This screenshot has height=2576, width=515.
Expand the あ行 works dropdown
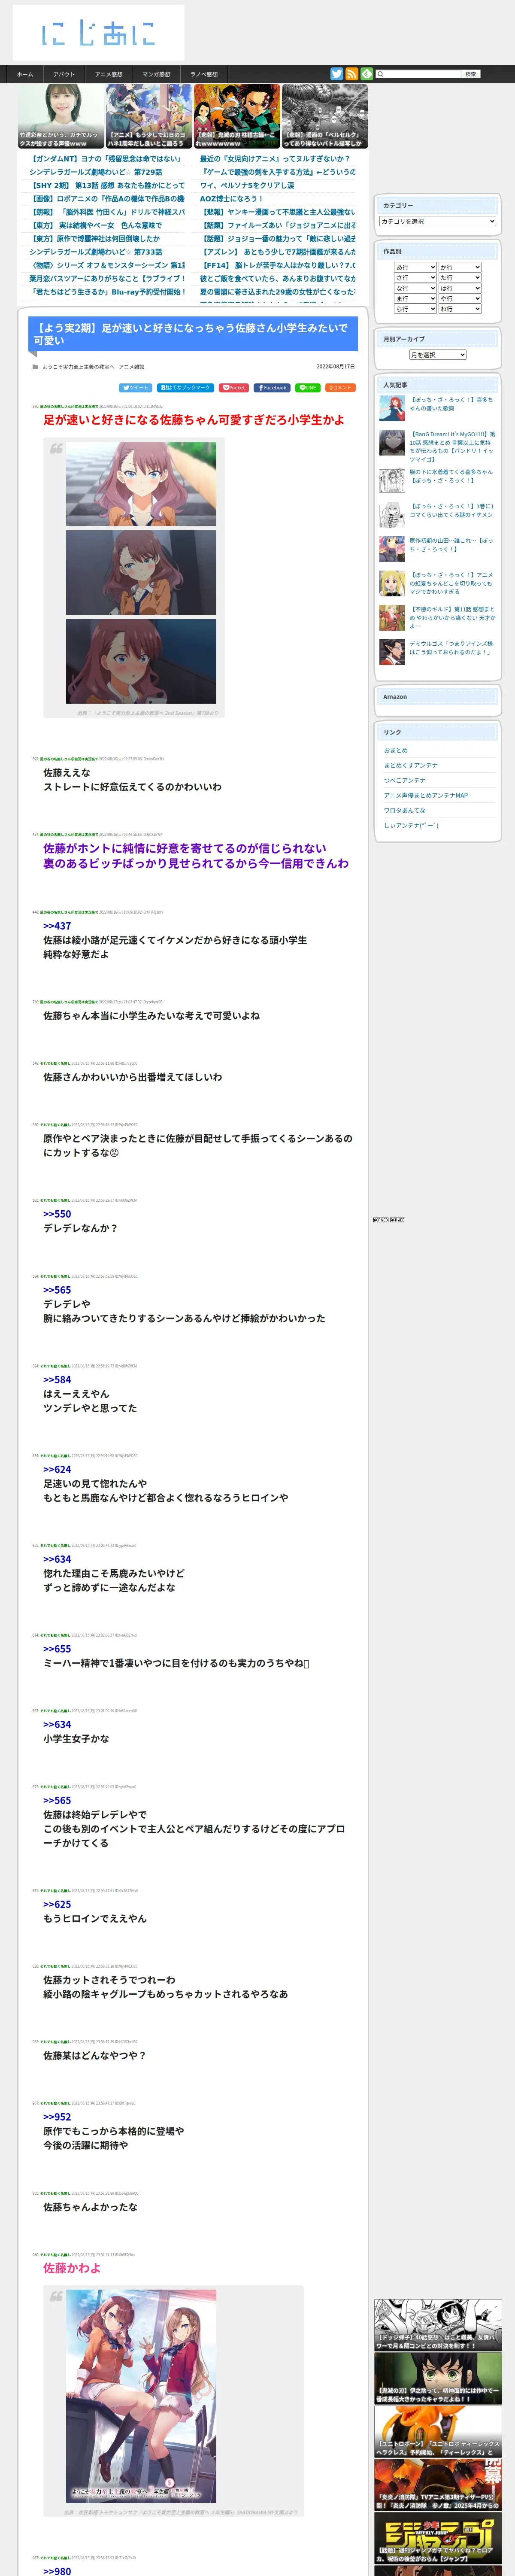pyautogui.click(x=415, y=268)
